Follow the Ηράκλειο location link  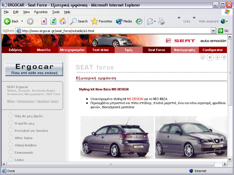[43, 101]
